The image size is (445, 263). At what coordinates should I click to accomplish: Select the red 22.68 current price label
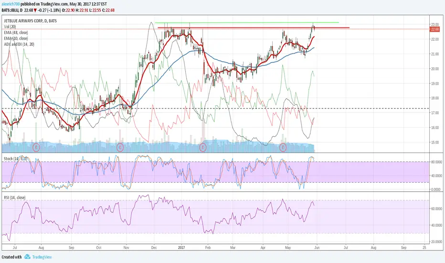435,29
